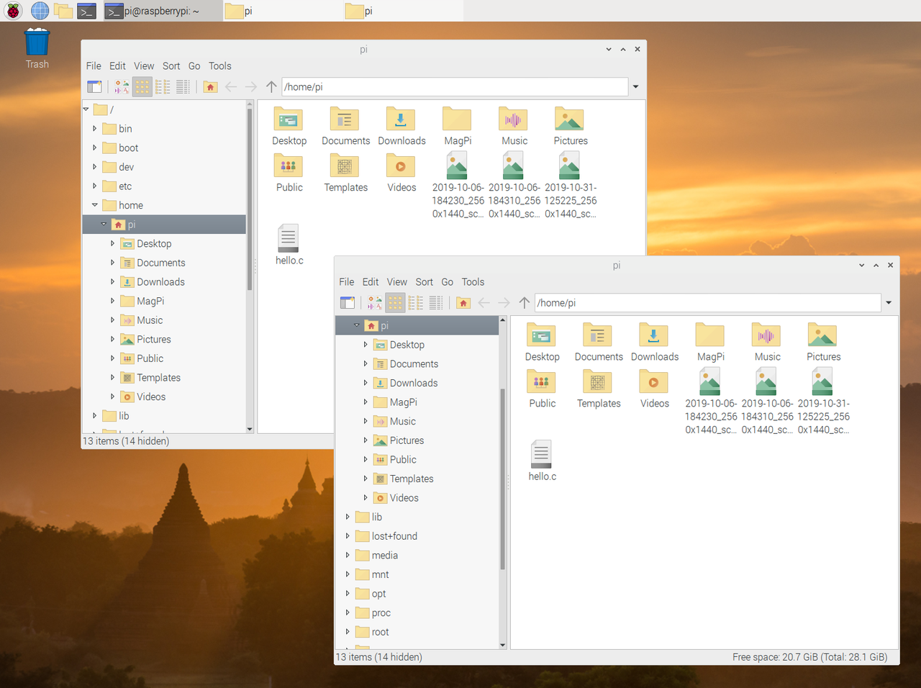
Task: Toggle thumbnail view in the front window toolbar
Action: [x=375, y=303]
